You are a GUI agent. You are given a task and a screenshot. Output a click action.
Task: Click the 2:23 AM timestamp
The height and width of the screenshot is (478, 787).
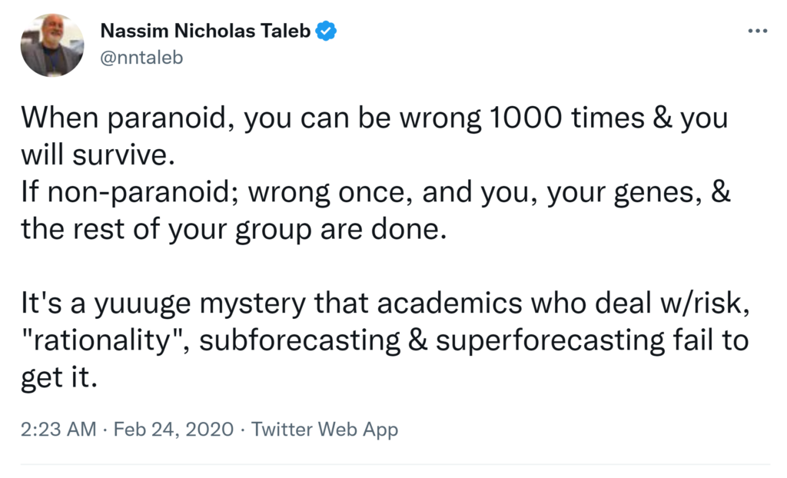[x=58, y=429]
